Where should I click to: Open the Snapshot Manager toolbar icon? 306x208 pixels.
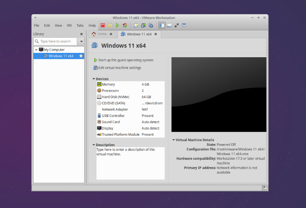click(151, 26)
